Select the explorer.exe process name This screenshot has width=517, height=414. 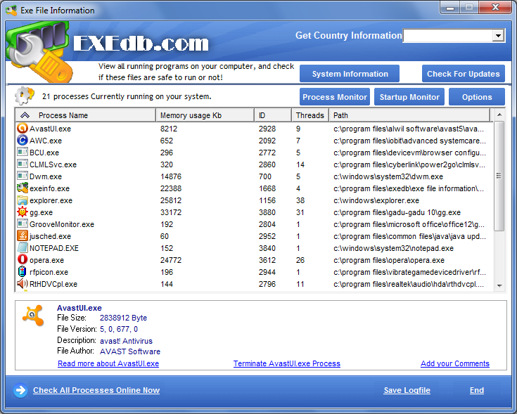tap(51, 200)
